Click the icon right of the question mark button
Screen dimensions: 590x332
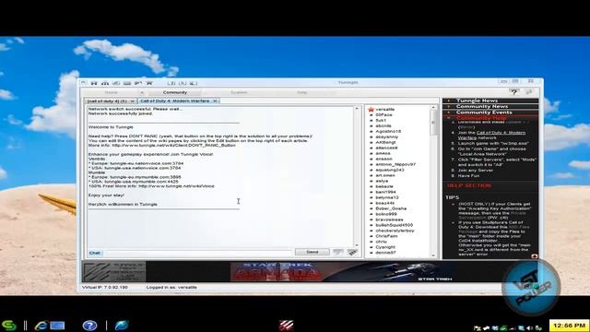click(x=529, y=92)
